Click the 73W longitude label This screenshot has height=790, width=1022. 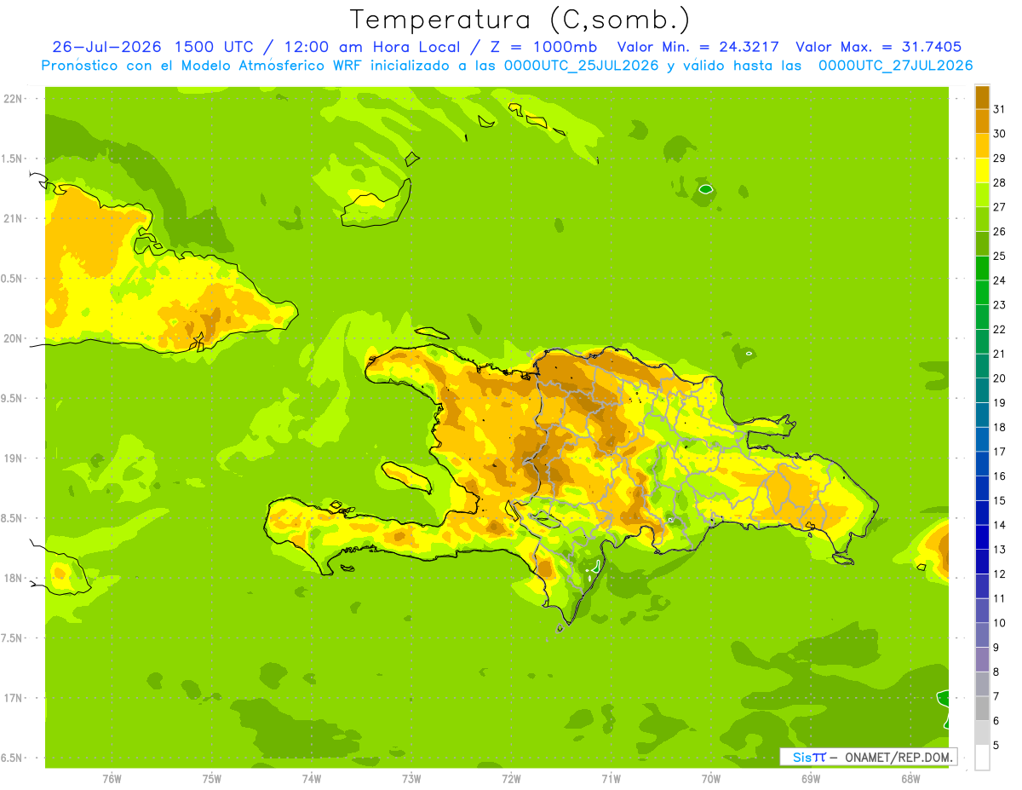[x=411, y=778]
